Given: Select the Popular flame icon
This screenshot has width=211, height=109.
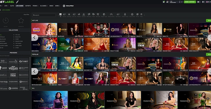Looking at the screenshot, I should coord(79,14).
